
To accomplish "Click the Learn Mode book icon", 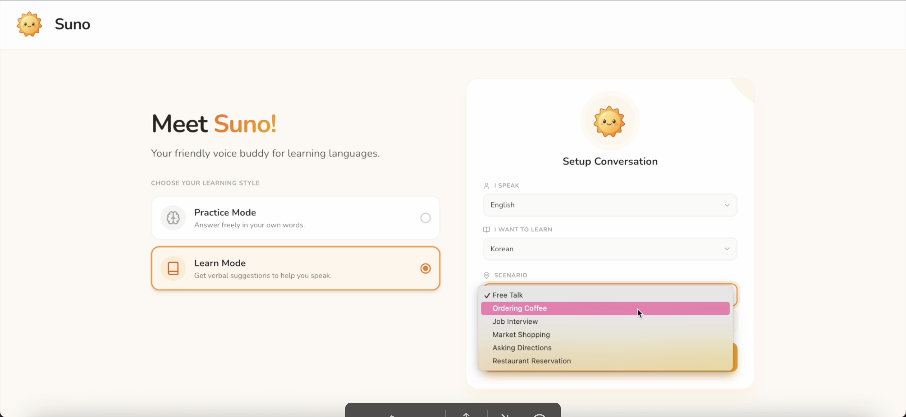I will 173,268.
